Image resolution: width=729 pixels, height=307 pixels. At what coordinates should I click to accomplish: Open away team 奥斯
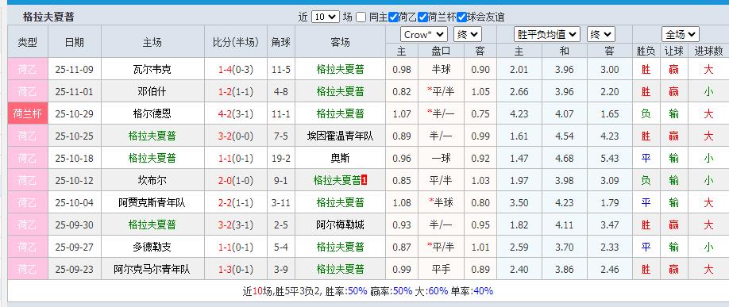[x=341, y=159]
